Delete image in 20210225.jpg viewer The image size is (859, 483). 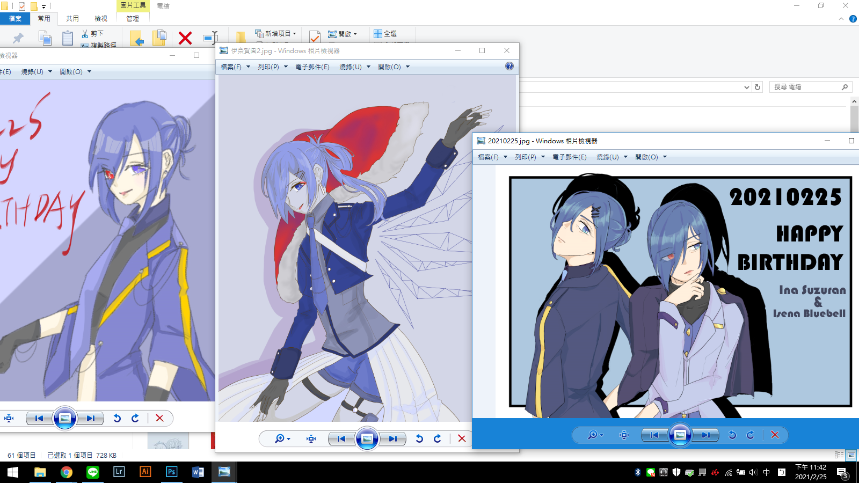[775, 435]
